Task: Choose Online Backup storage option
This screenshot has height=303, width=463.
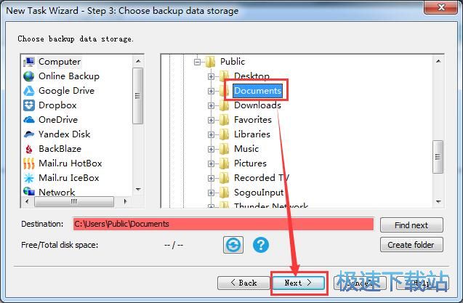Action: 61,76
